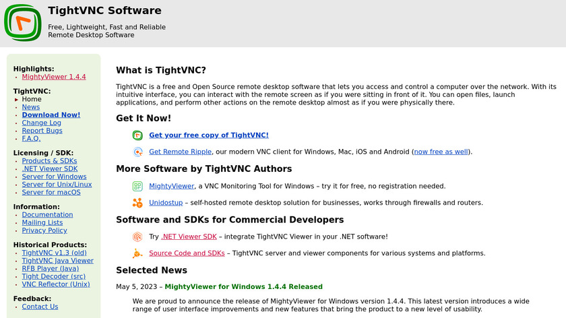
Task: Click the Remote Ripple icon
Action: (x=137, y=152)
